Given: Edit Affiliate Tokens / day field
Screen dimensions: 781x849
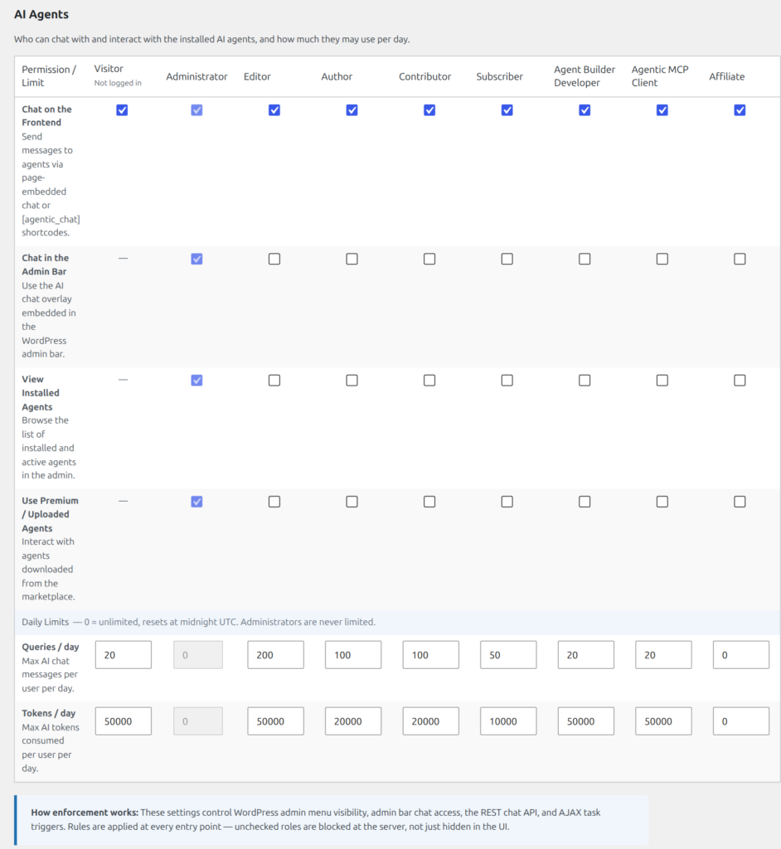Looking at the screenshot, I should coord(741,720).
